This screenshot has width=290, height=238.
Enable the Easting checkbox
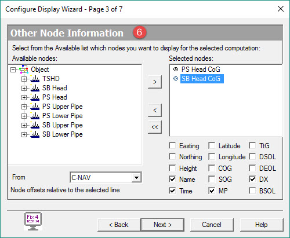pos(172,145)
